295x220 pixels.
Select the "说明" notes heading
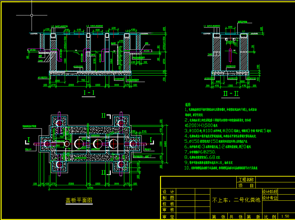(x=187, y=105)
